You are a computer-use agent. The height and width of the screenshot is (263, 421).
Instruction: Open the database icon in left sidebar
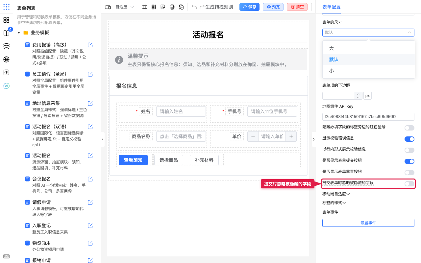[6, 46]
